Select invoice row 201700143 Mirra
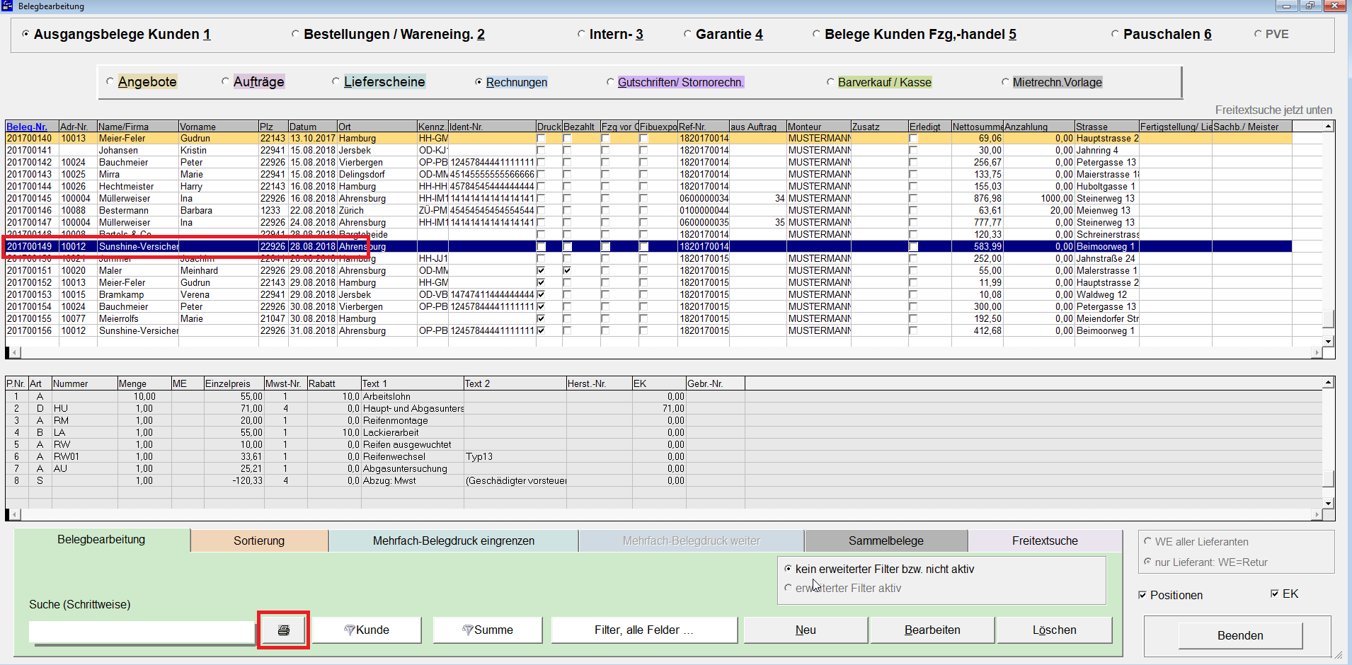The width and height of the screenshot is (1352, 665). click(x=648, y=175)
